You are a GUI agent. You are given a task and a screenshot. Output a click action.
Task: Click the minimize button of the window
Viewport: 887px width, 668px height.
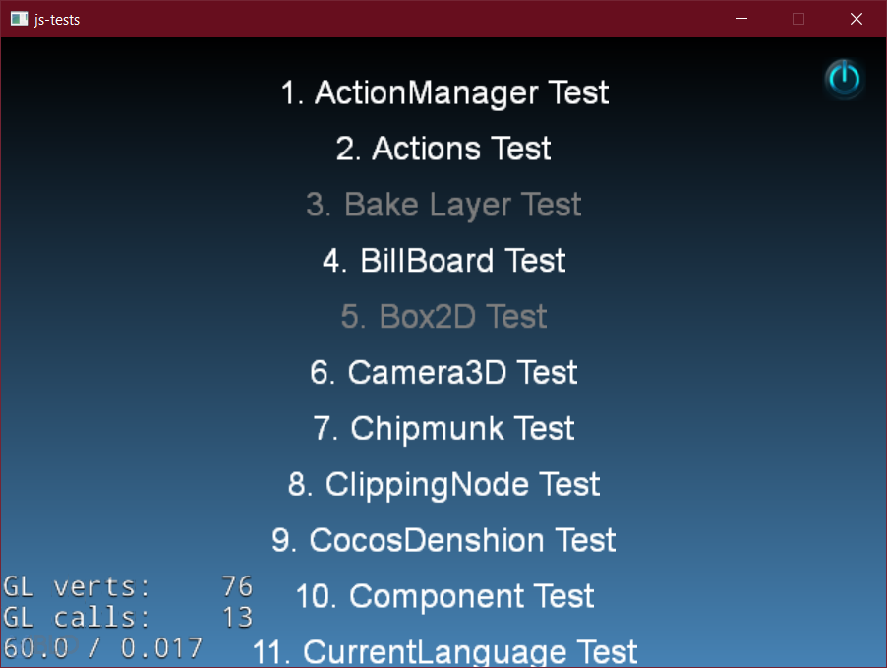point(740,18)
